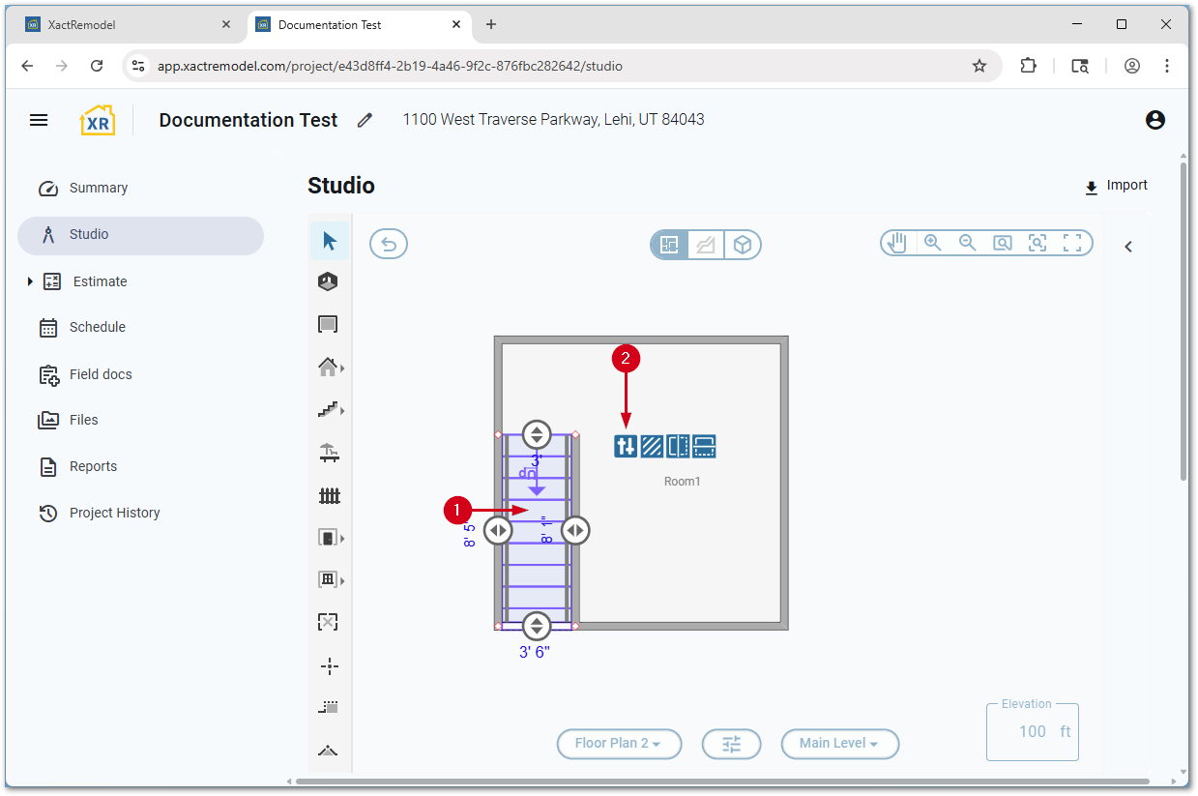This screenshot has width=1198, height=796.
Task: Edit project name with pencil icon
Action: tap(365, 120)
